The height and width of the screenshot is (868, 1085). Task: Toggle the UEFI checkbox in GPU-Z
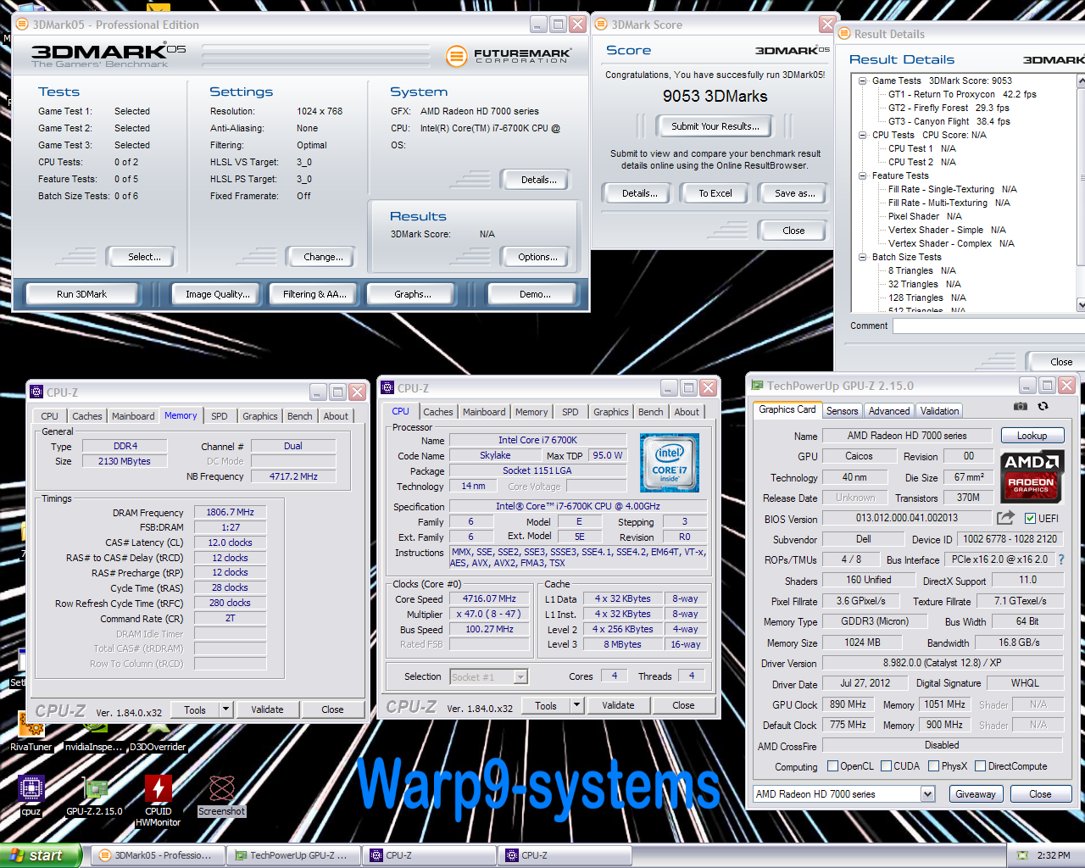tap(1031, 519)
